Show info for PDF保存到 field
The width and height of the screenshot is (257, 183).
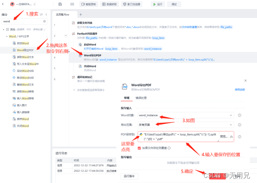tap(239, 137)
